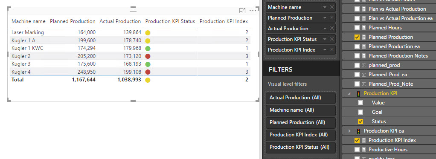Check the Planned Production Notes field
Image resolution: width=436 pixels, height=159 pixels.
pyautogui.click(x=357, y=56)
